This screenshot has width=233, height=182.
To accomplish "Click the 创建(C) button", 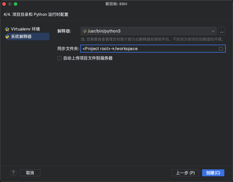I will tap(213, 173).
